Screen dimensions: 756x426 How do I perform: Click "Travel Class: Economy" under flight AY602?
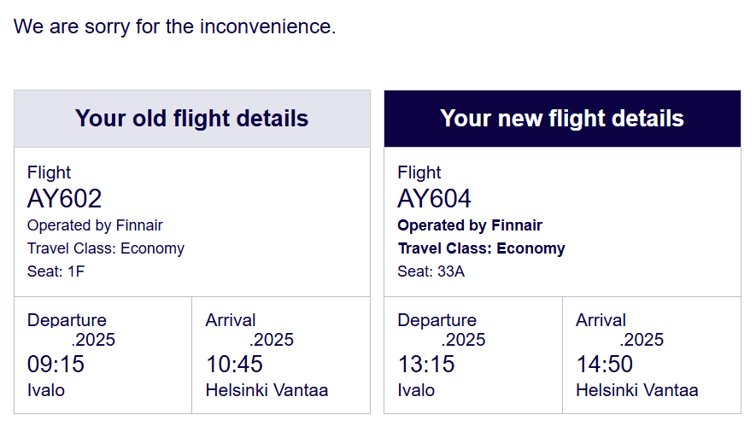pos(106,248)
